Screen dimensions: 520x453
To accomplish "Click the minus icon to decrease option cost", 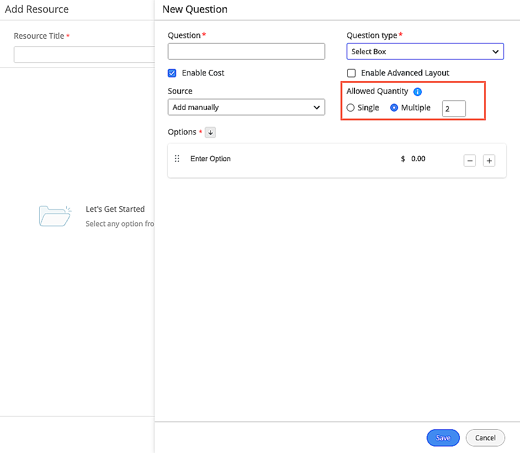I will (470, 160).
